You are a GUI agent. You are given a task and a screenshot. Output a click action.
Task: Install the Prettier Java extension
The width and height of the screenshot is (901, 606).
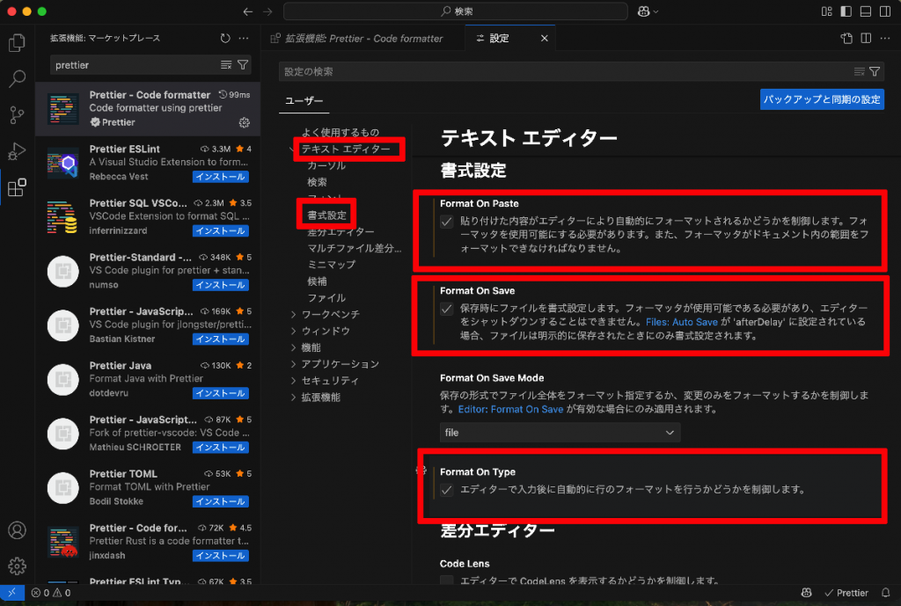click(221, 393)
